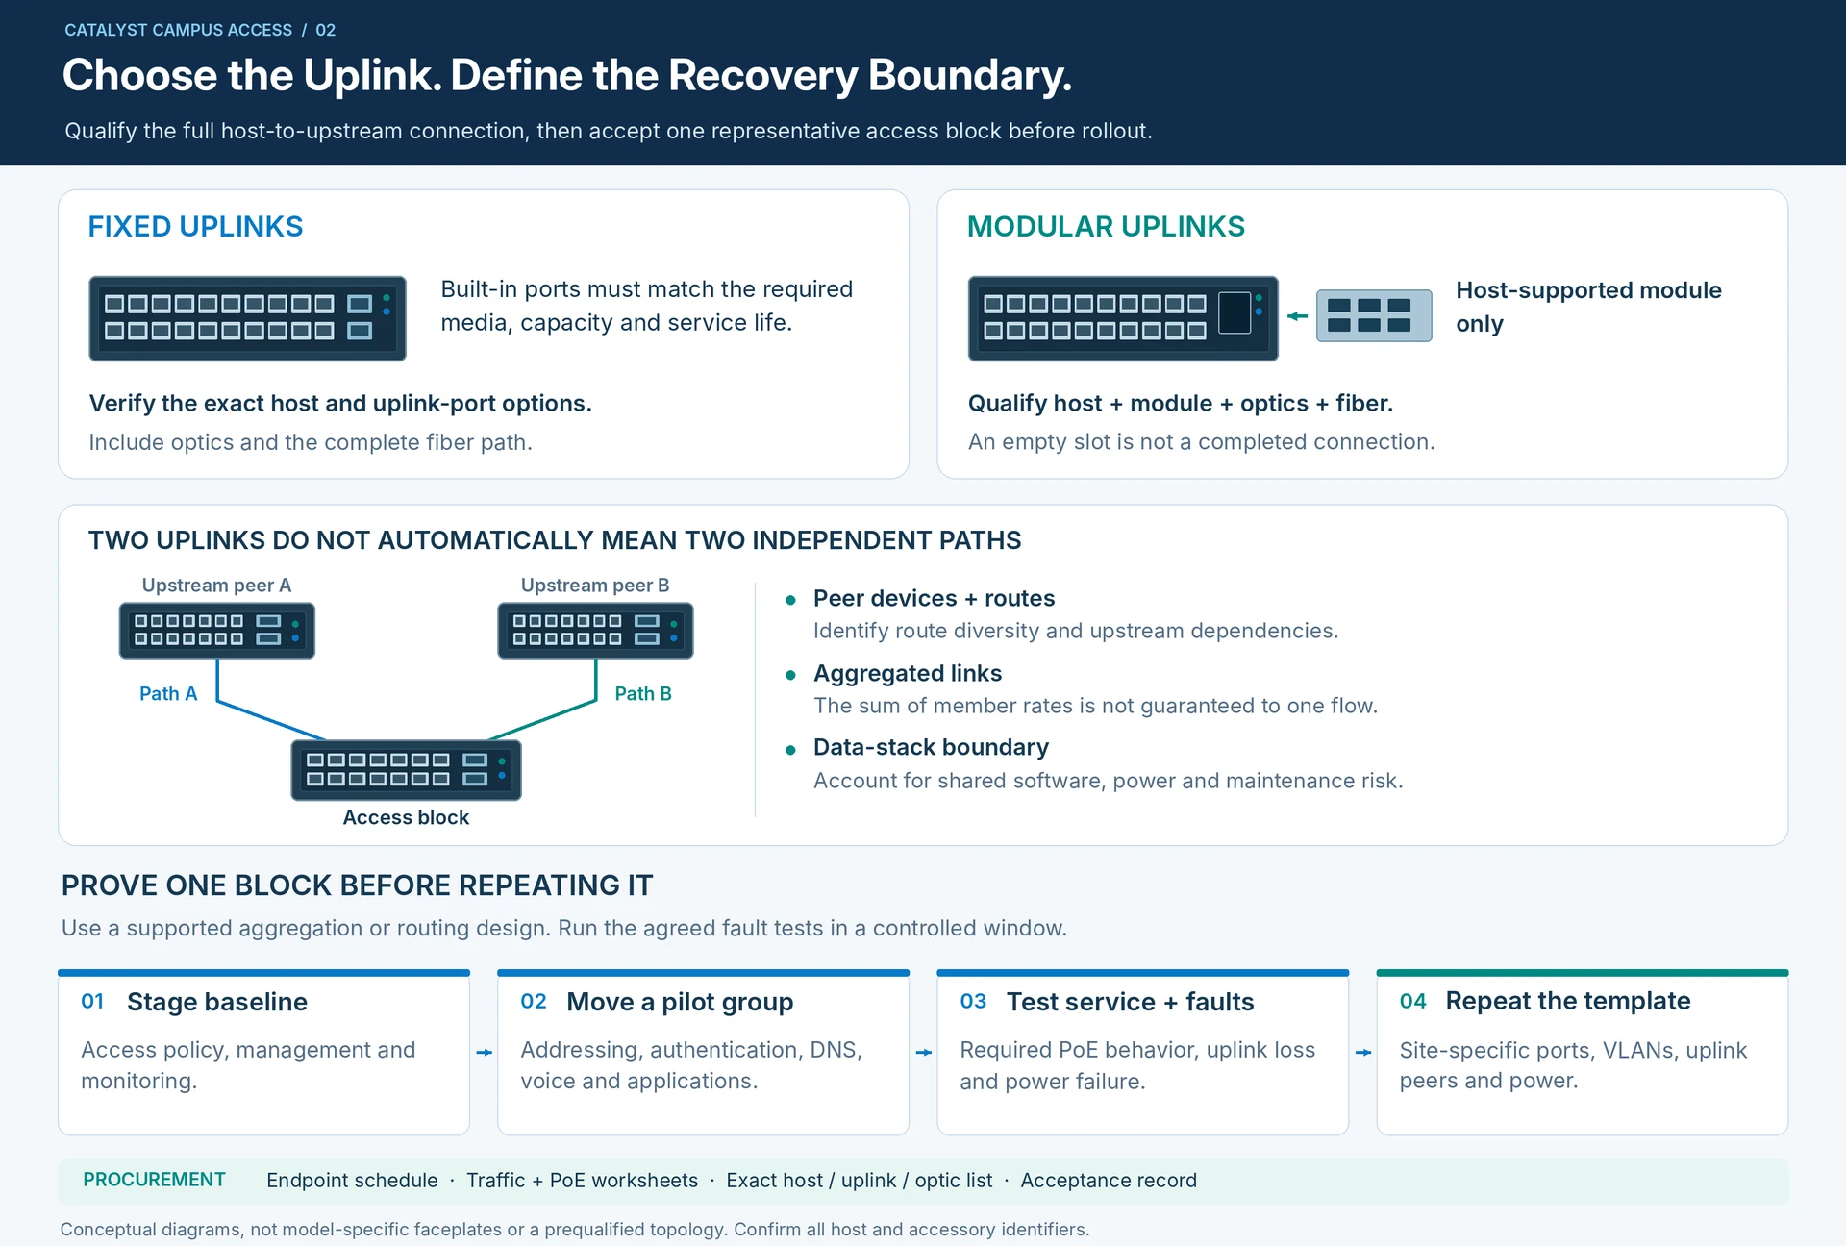Select the 03 Test service + faults card
The height and width of the screenshot is (1246, 1846).
[1142, 1053]
